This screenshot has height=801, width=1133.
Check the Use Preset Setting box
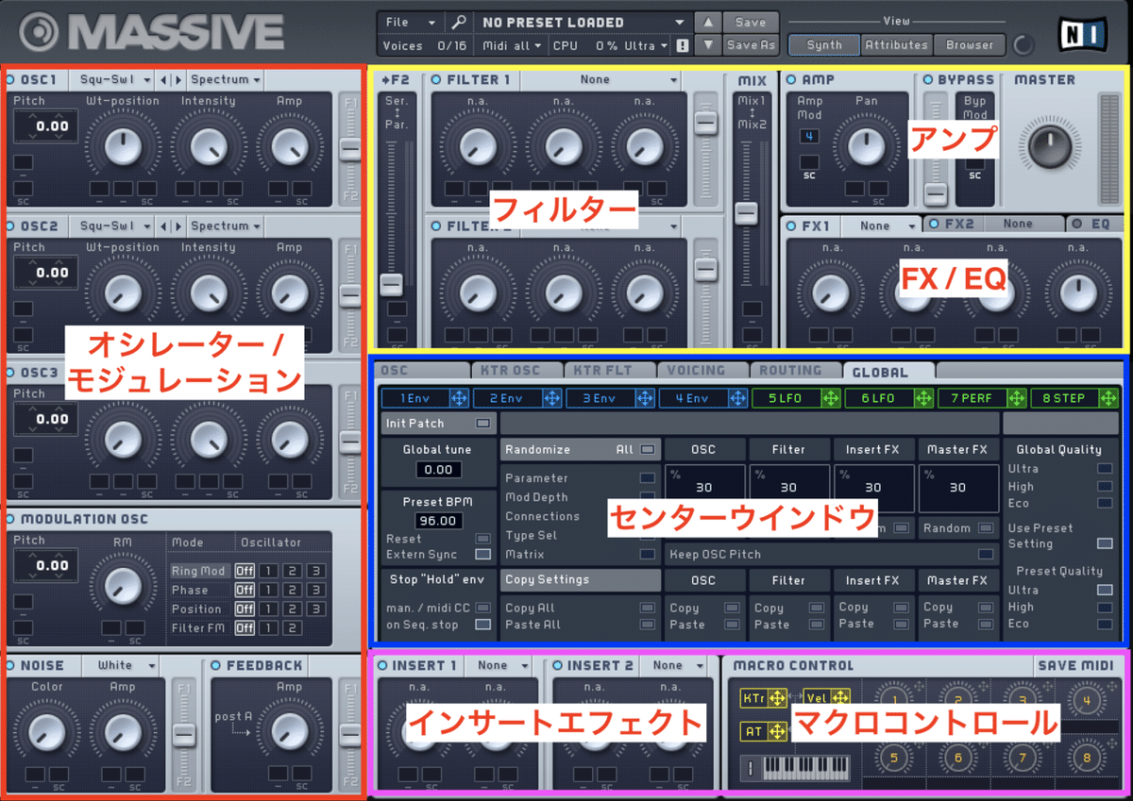click(1104, 543)
